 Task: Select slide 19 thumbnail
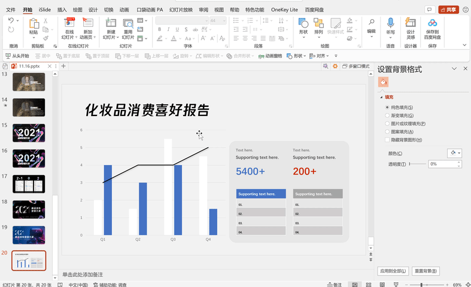click(29, 235)
